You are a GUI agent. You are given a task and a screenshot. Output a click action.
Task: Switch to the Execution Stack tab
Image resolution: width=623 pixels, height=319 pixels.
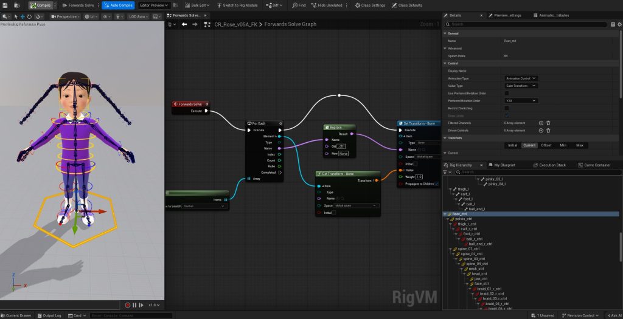point(552,165)
